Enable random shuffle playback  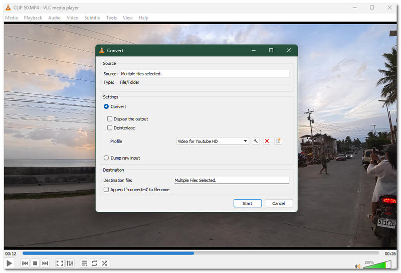104,263
